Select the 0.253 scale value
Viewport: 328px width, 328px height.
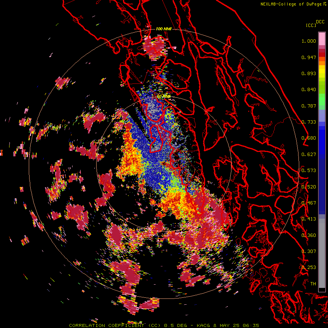point(309,268)
